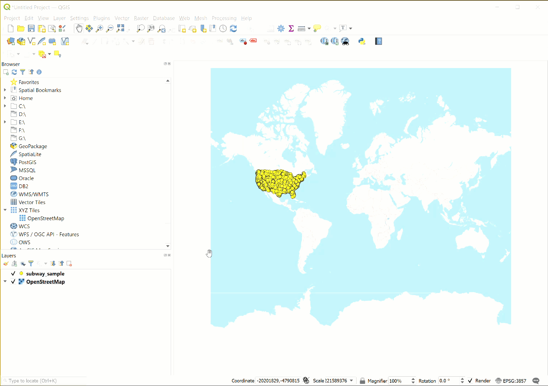Collapse the XYZ Tiles tree item

pos(5,210)
